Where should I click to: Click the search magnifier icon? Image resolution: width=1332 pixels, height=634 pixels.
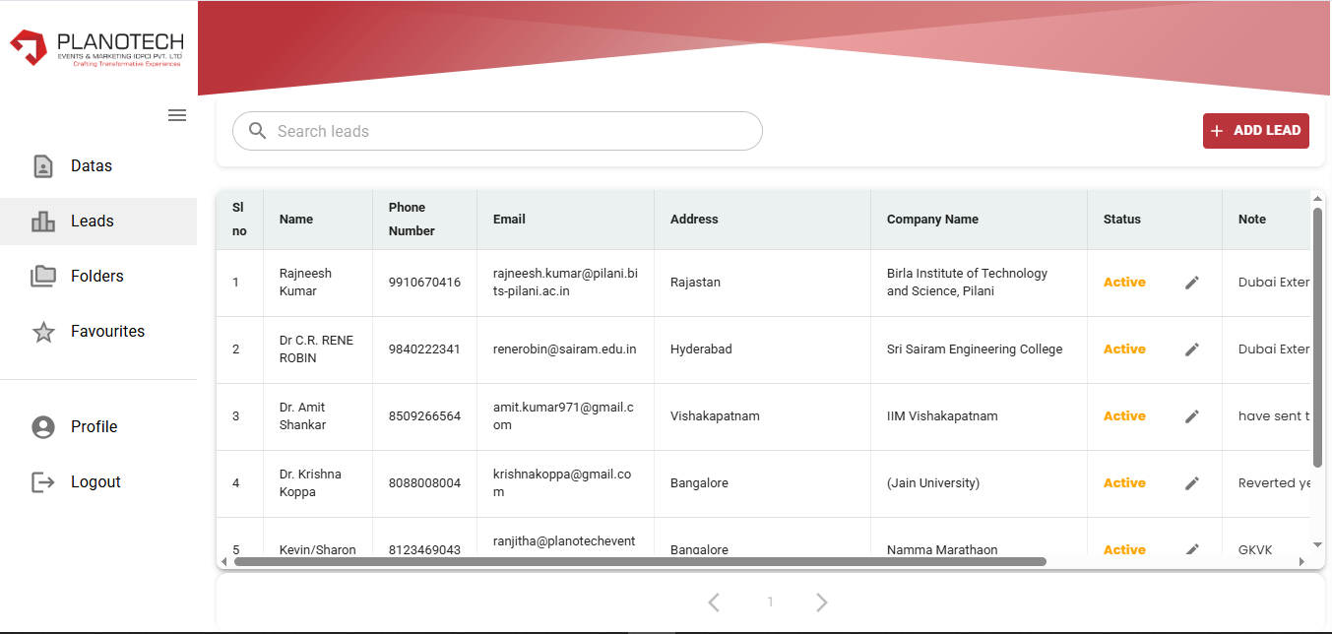point(258,131)
